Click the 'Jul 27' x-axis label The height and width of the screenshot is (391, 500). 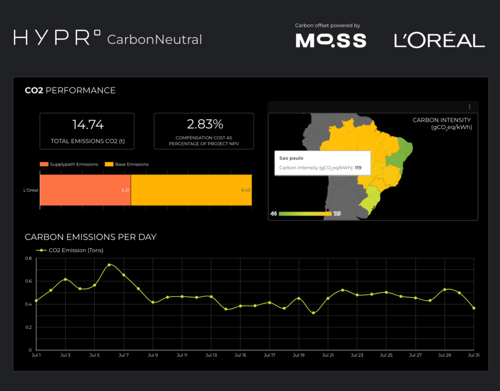415,355
